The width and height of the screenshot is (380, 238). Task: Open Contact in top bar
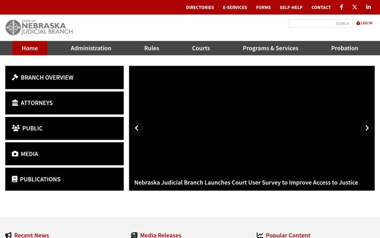point(321,7)
